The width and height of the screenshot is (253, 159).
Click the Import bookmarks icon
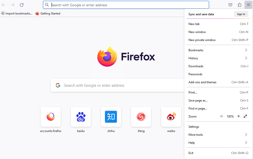[x=3, y=13]
